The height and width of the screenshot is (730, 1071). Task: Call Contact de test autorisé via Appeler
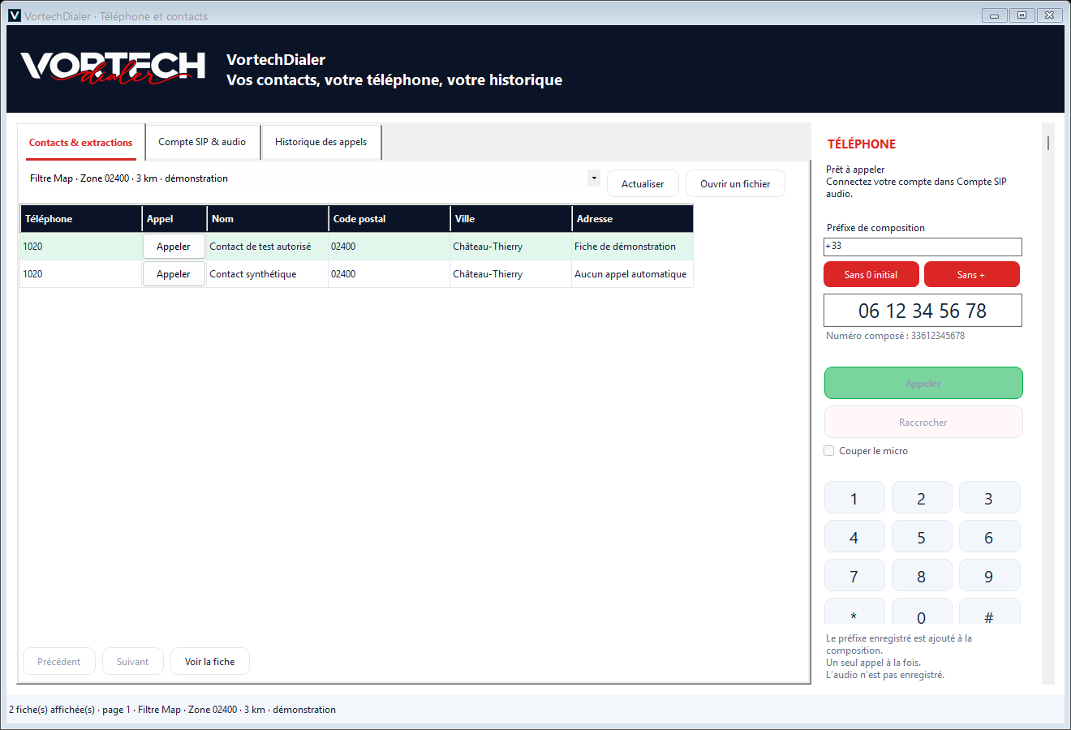(x=174, y=247)
